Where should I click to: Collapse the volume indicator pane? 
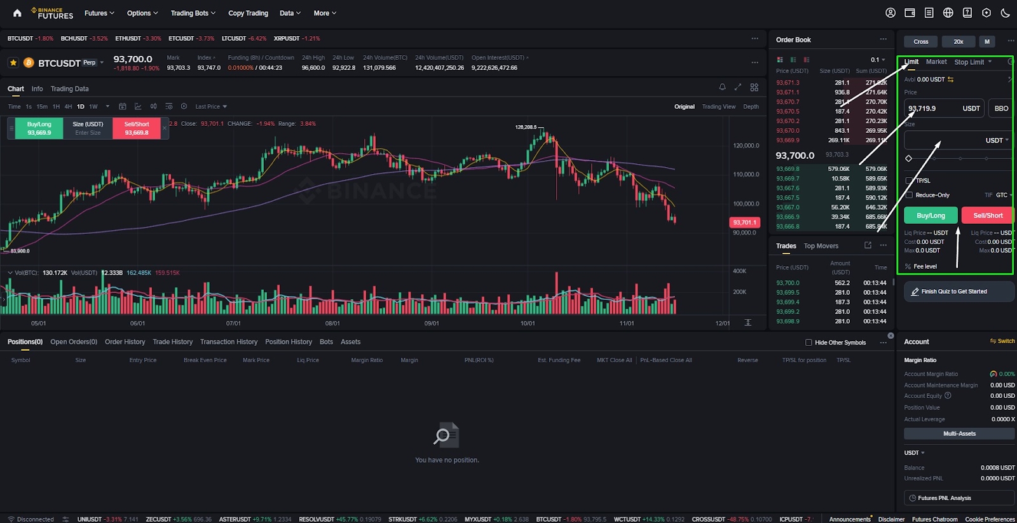[x=10, y=273]
